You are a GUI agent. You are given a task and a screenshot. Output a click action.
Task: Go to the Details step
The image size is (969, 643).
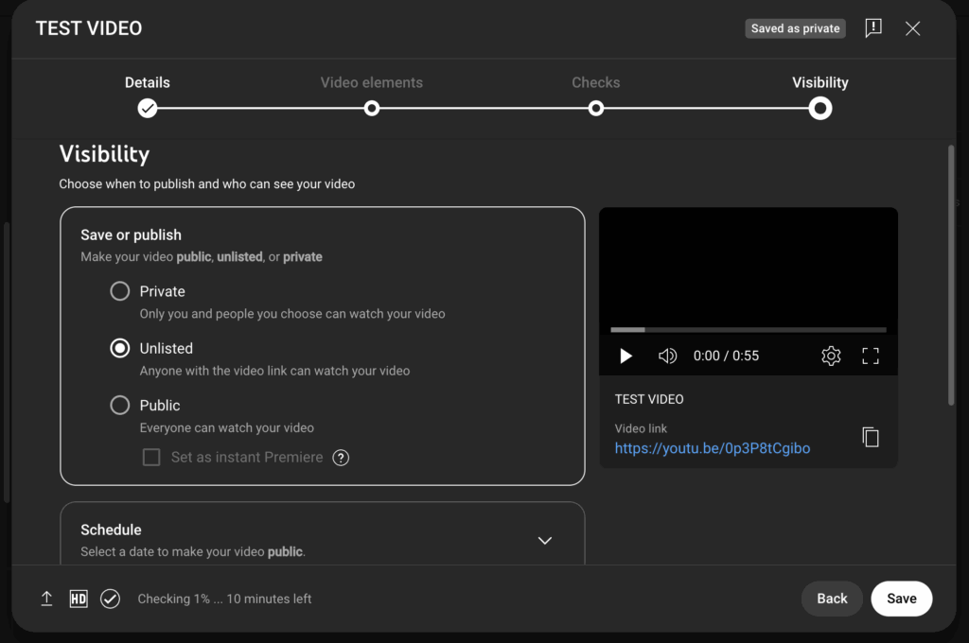(147, 108)
